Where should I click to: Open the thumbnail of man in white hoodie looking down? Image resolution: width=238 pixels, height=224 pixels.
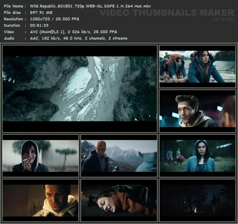click(41, 200)
